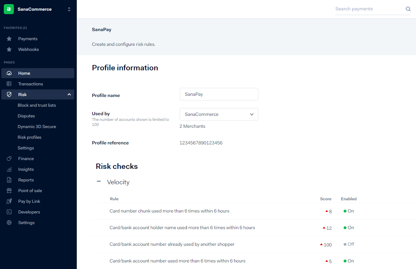The image size is (416, 269).
Task: Click the Risk shield icon
Action: tap(9, 94)
